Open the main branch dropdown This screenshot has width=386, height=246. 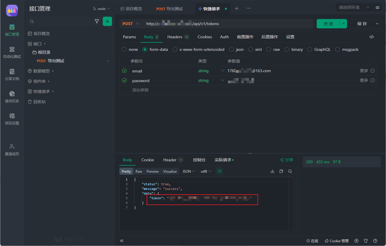tap(102, 9)
